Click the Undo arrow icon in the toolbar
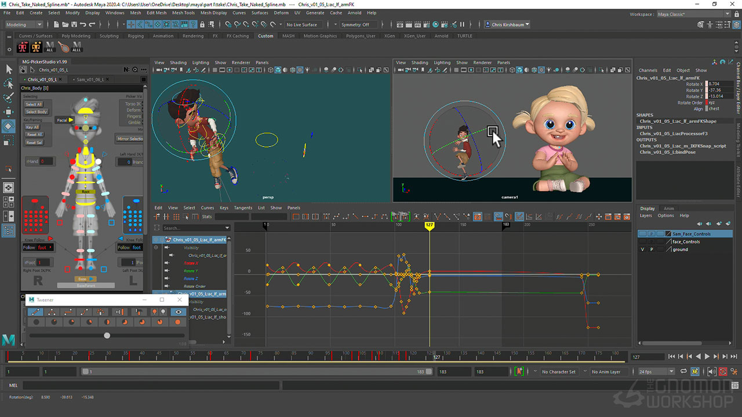Image resolution: width=742 pixels, height=417 pixels. tap(83, 24)
